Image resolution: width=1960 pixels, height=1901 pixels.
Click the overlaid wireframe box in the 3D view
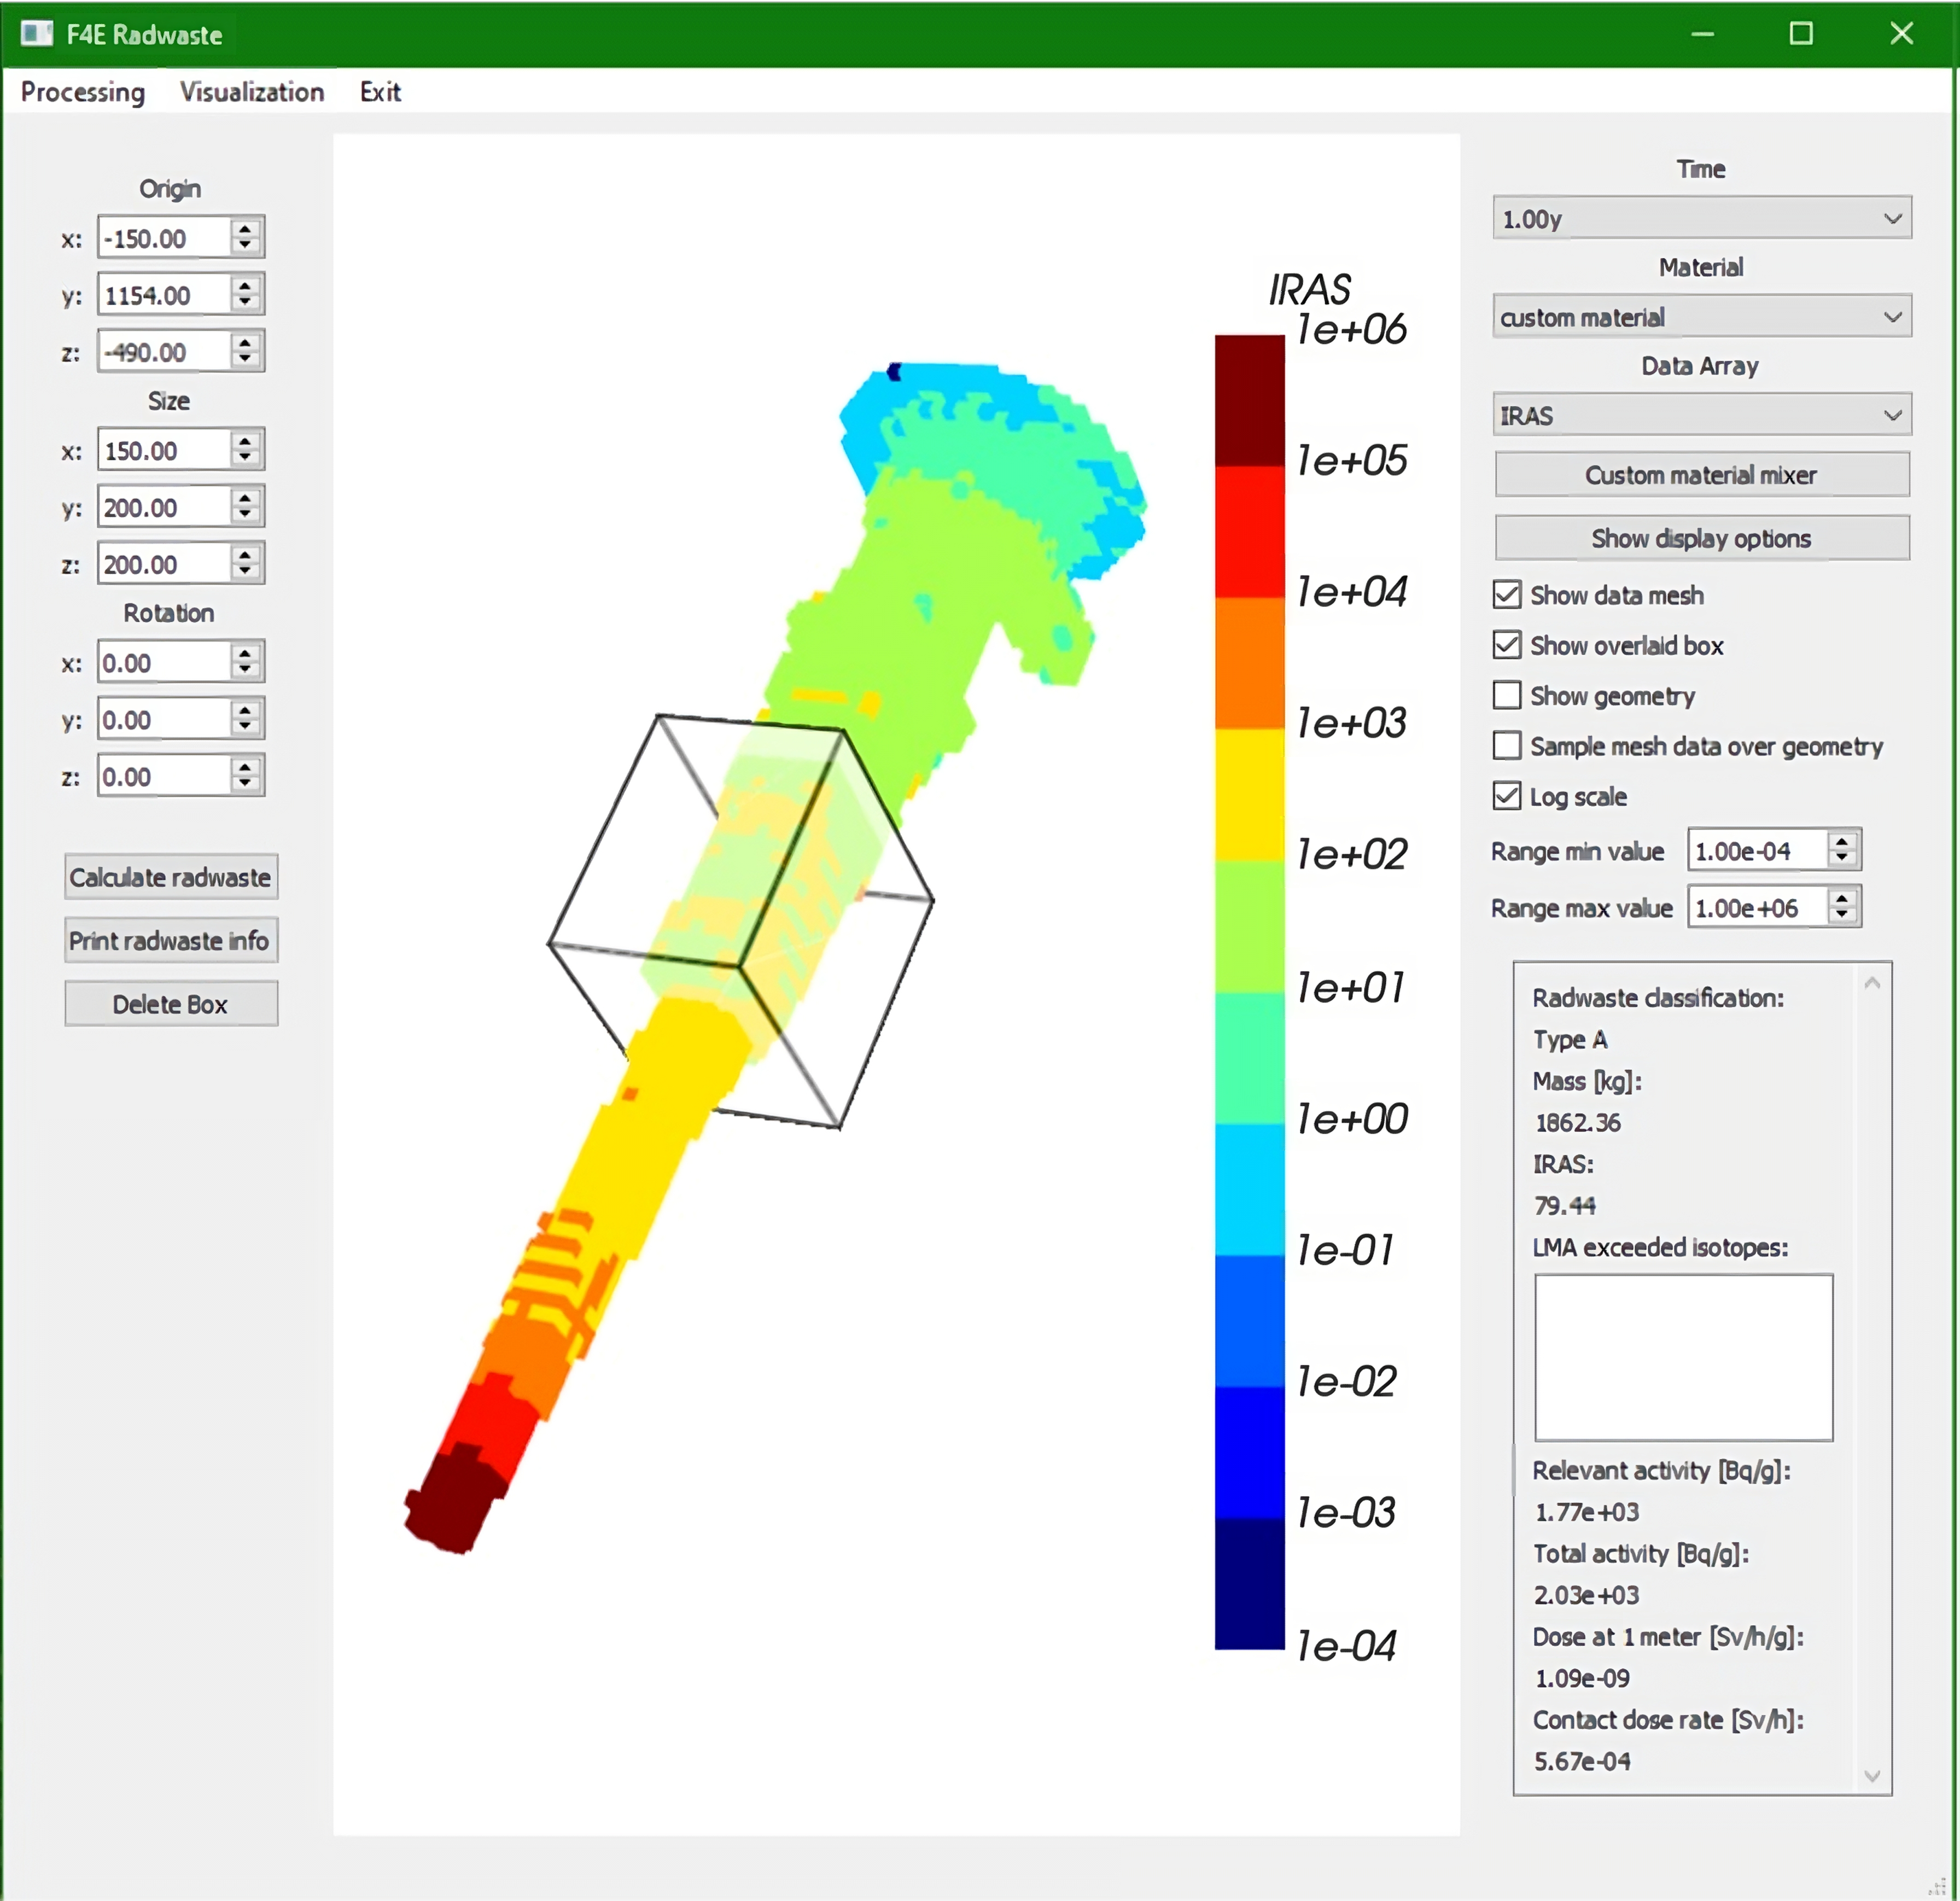(741, 921)
